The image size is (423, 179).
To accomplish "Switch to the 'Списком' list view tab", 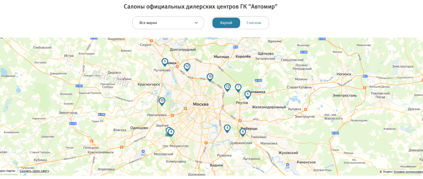I will coord(254,23).
